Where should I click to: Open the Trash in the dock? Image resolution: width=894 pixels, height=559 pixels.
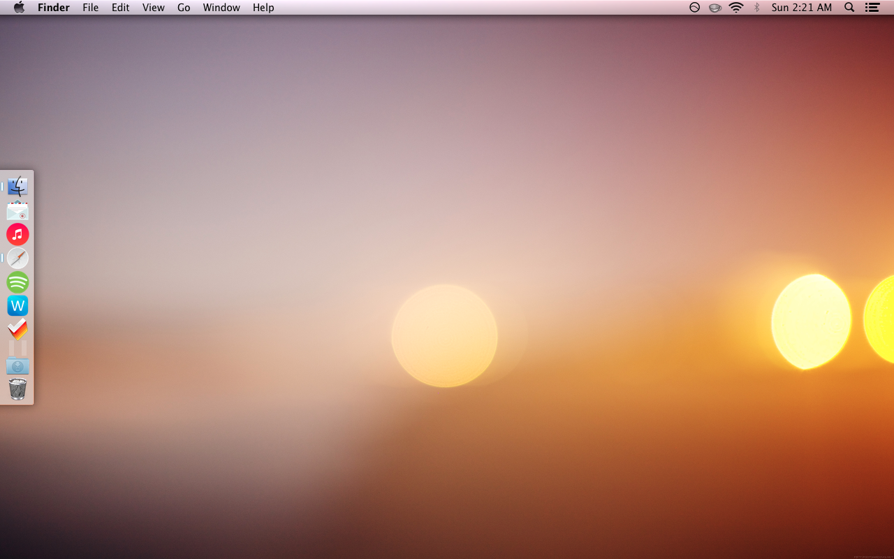click(x=17, y=389)
